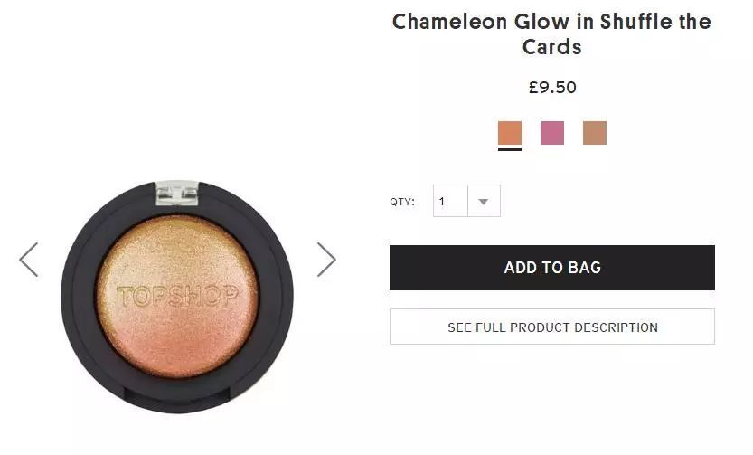Viewport: 753px width, 455px height.
Task: Click the bottom hinge of the compact
Action: pyautogui.click(x=177, y=394)
